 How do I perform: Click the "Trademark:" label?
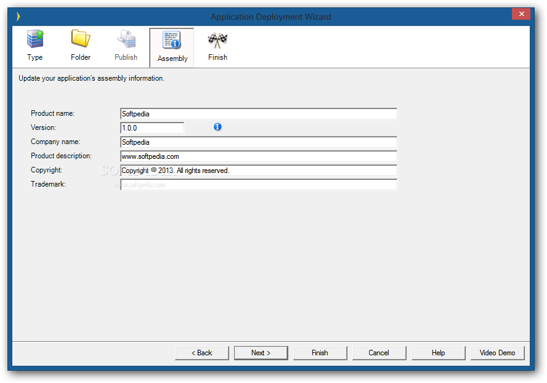coord(48,184)
